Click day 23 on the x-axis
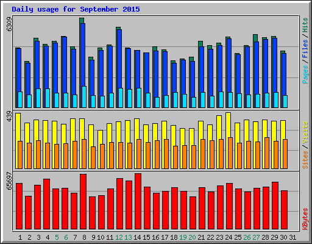 click(x=219, y=237)
